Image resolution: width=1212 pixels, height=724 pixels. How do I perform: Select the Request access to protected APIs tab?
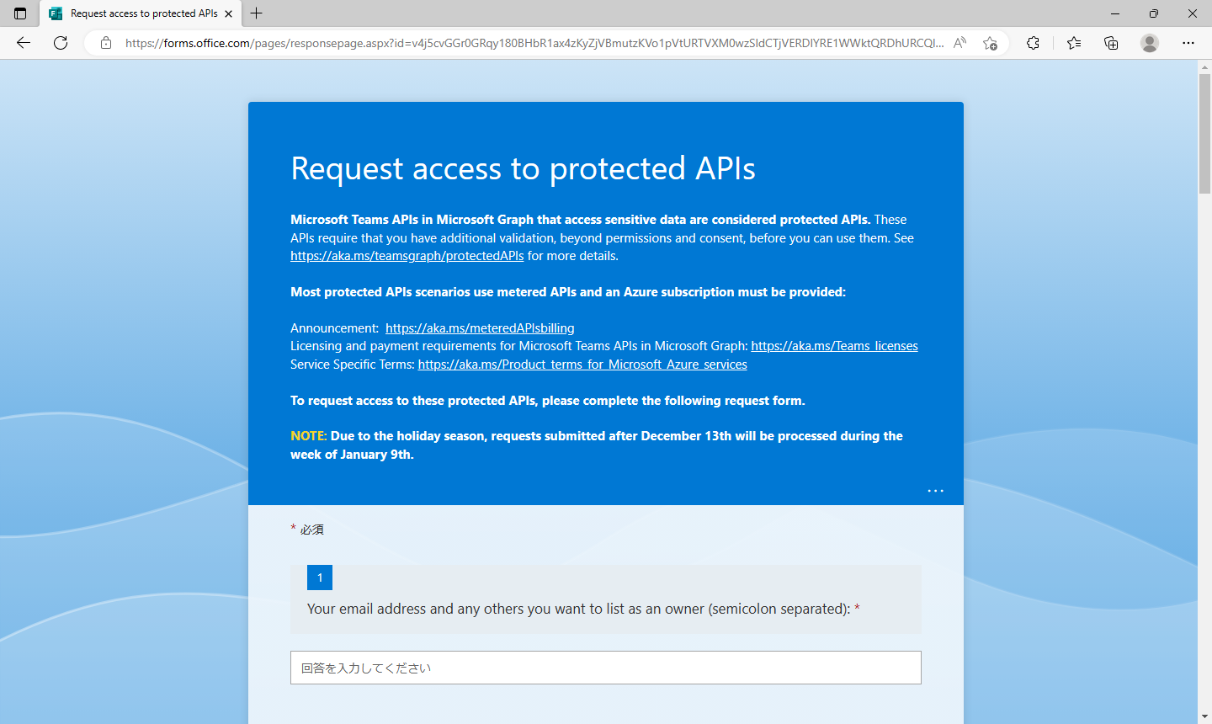tap(140, 13)
